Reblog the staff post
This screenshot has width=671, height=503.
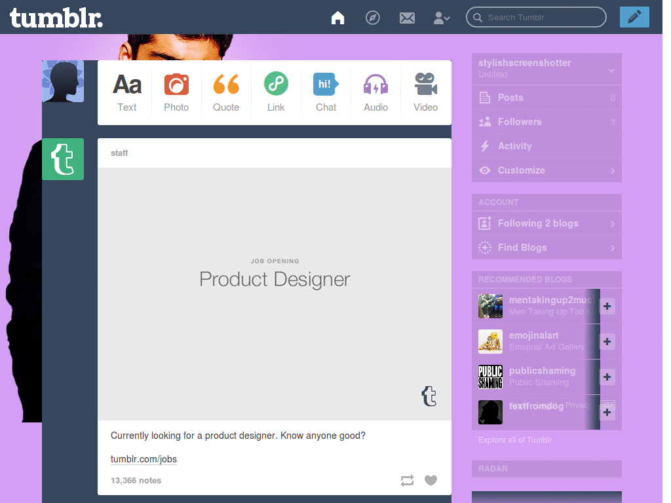click(x=407, y=480)
